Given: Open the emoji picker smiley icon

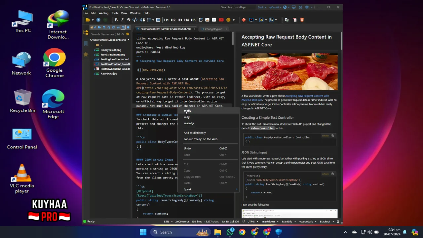Looking at the screenshot, I should click(228, 20).
